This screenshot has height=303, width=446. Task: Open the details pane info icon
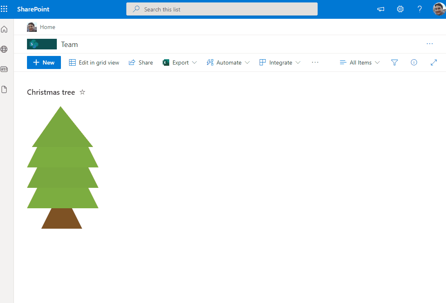pyautogui.click(x=414, y=62)
